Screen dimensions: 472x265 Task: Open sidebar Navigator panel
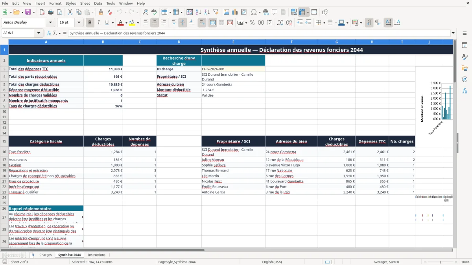click(465, 79)
